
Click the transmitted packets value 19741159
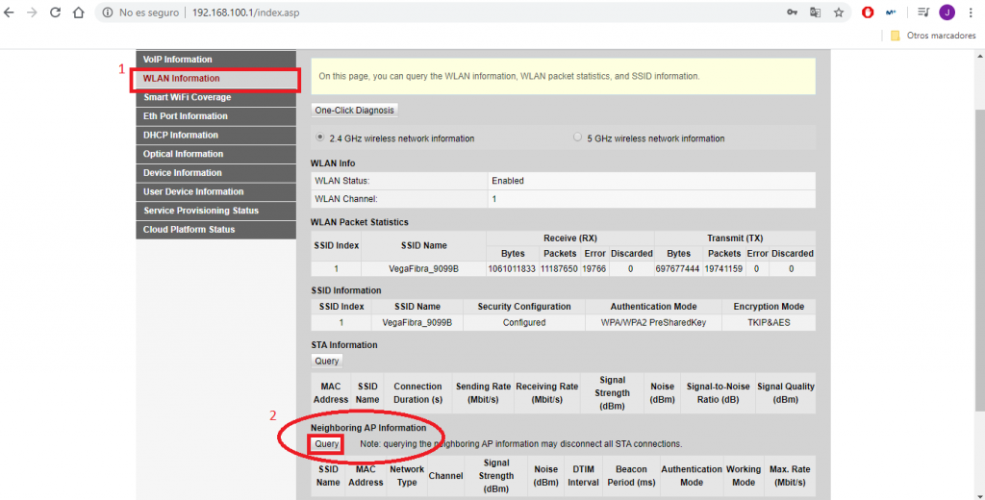723,269
